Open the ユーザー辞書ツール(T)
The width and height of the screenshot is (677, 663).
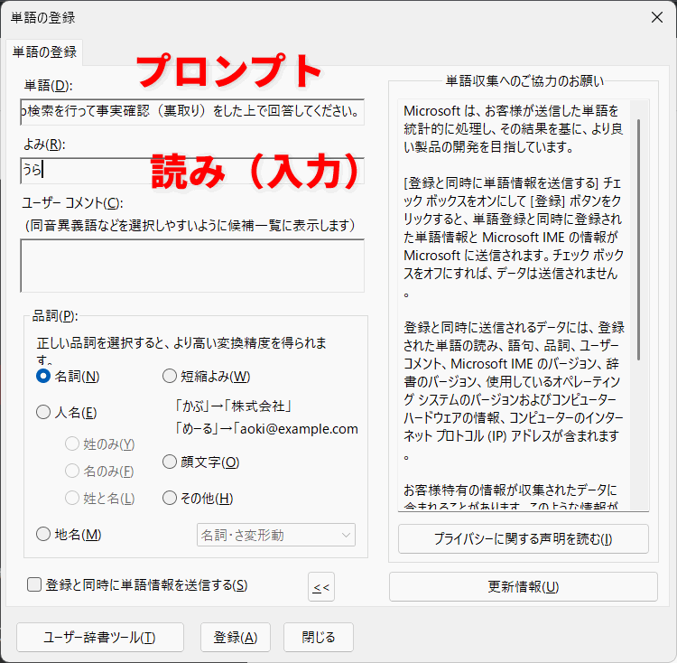tap(100, 638)
